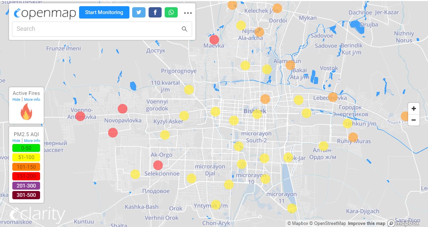Screen dimensions: 428x227
Task: Click the Active Fires flame icon
Action: 26,112
